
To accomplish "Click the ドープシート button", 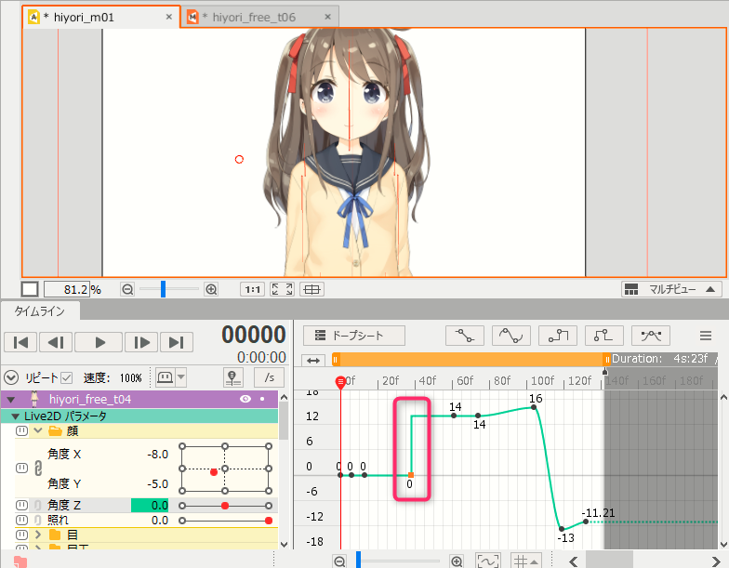I will (x=356, y=335).
